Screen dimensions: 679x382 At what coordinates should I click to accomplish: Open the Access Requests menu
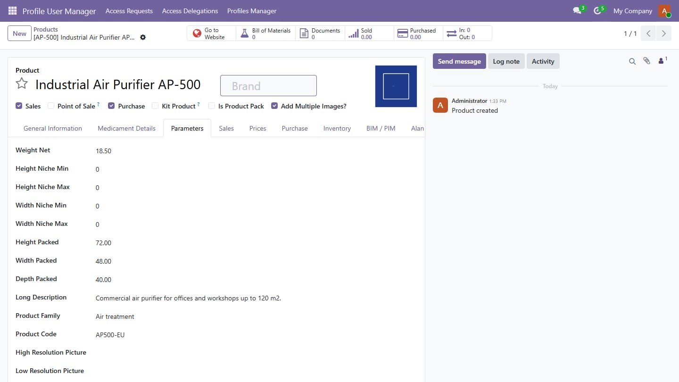129,11
